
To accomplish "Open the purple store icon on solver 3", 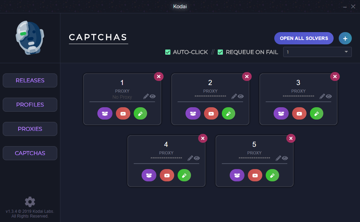I will click(281, 113).
